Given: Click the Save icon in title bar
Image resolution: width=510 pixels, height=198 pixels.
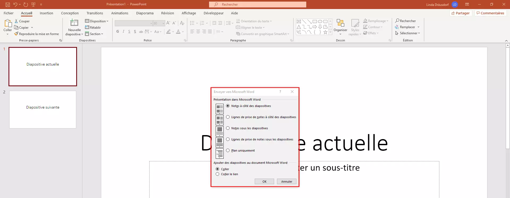Looking at the screenshot, I should (x=8, y=5).
